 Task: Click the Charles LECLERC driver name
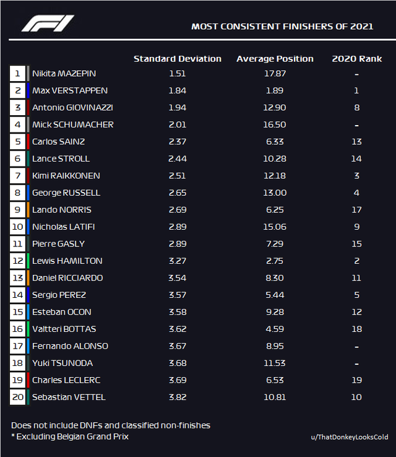[x=66, y=380]
